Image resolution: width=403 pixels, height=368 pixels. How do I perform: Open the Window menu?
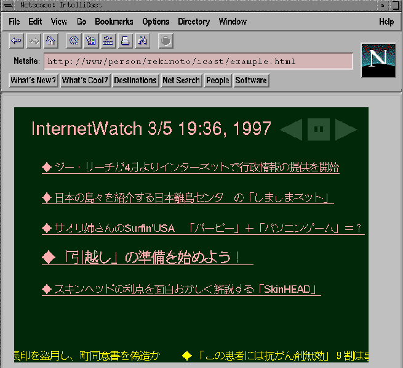click(x=233, y=22)
